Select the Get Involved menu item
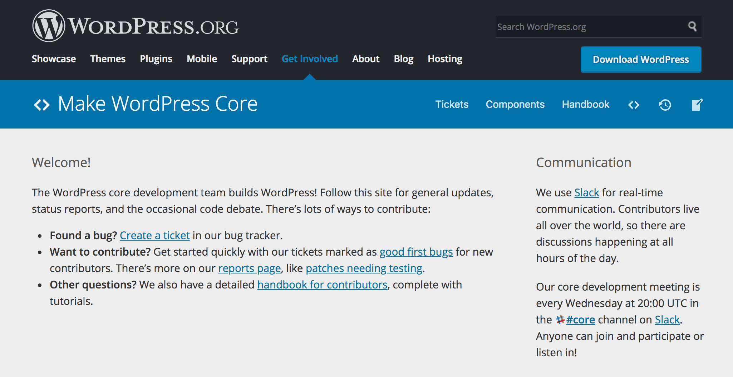 click(x=310, y=59)
